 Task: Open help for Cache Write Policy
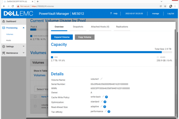tap(106, 97)
